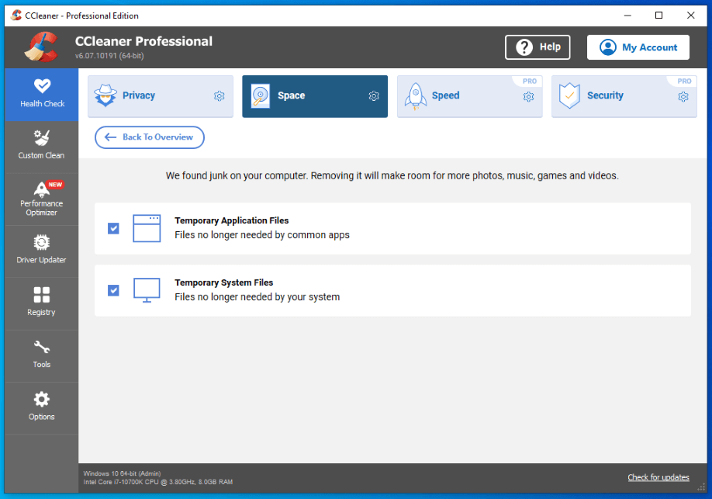Click the Space disk icon

pyautogui.click(x=261, y=96)
